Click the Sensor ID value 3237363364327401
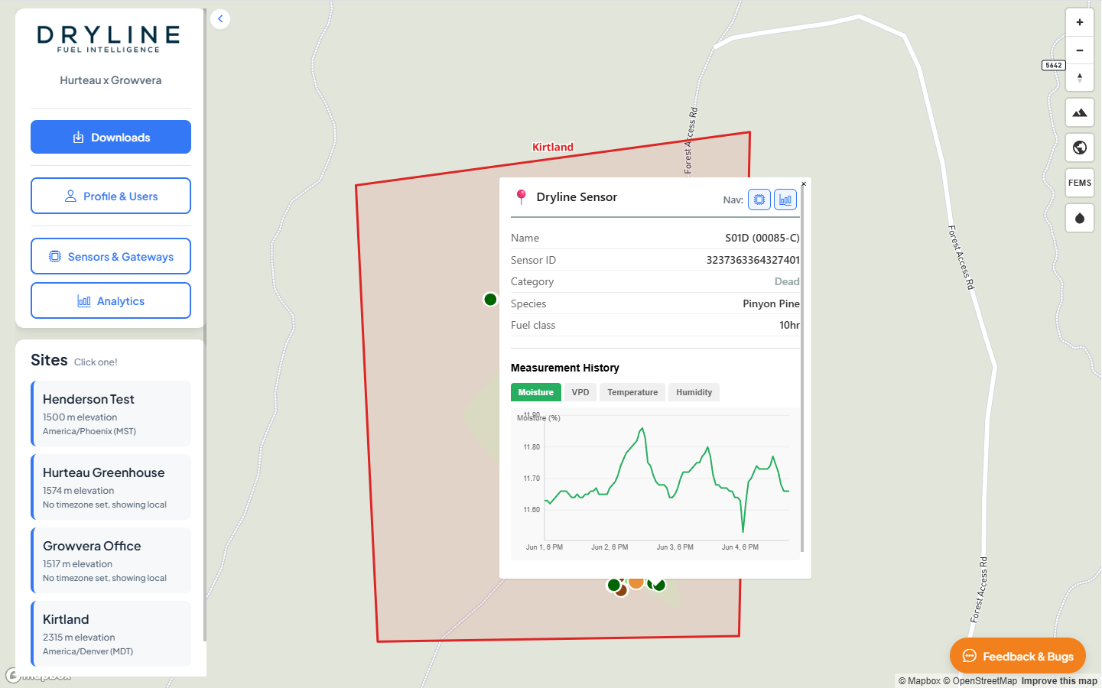The image size is (1102, 688). (753, 260)
